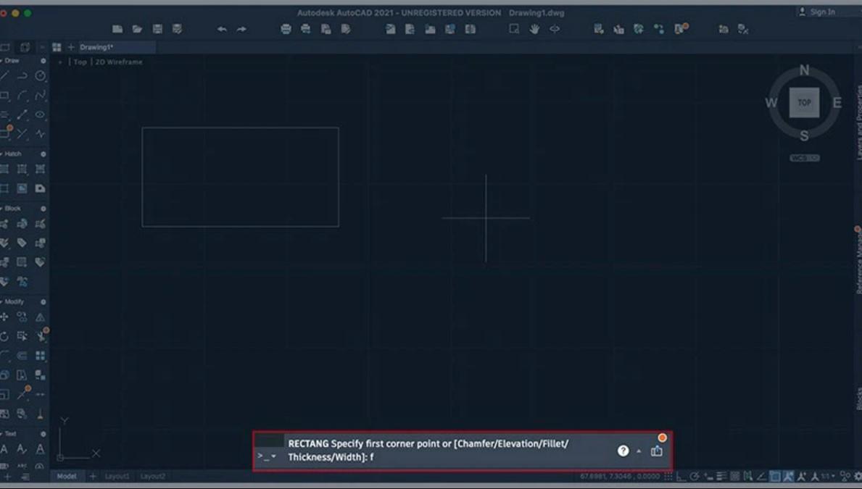Open Hatch panel settings gear
This screenshot has width=862, height=489.
tap(43, 154)
